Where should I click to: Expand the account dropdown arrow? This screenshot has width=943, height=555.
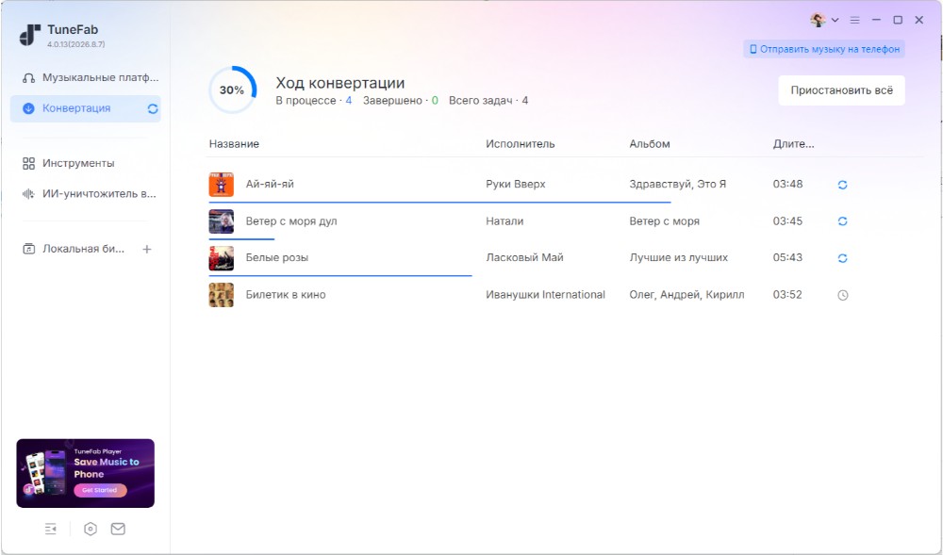coord(835,20)
